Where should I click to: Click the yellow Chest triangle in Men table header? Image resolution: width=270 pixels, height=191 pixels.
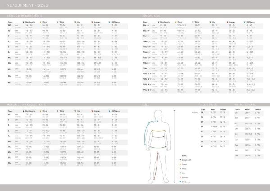(x=41, y=21)
